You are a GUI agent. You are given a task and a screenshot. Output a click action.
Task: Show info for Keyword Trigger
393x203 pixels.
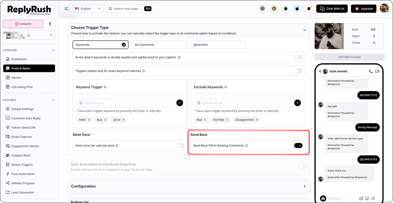[x=105, y=87]
